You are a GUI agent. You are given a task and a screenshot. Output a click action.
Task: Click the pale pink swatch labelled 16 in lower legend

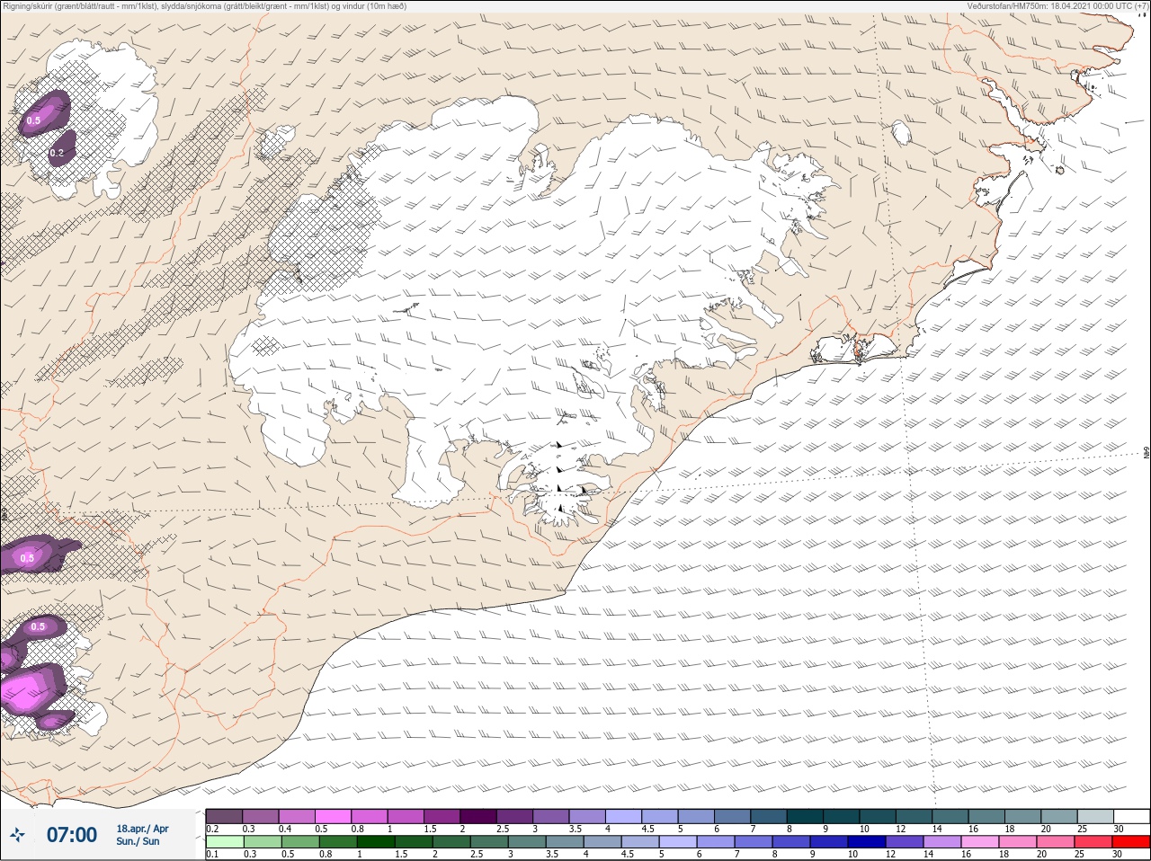pyautogui.click(x=979, y=842)
